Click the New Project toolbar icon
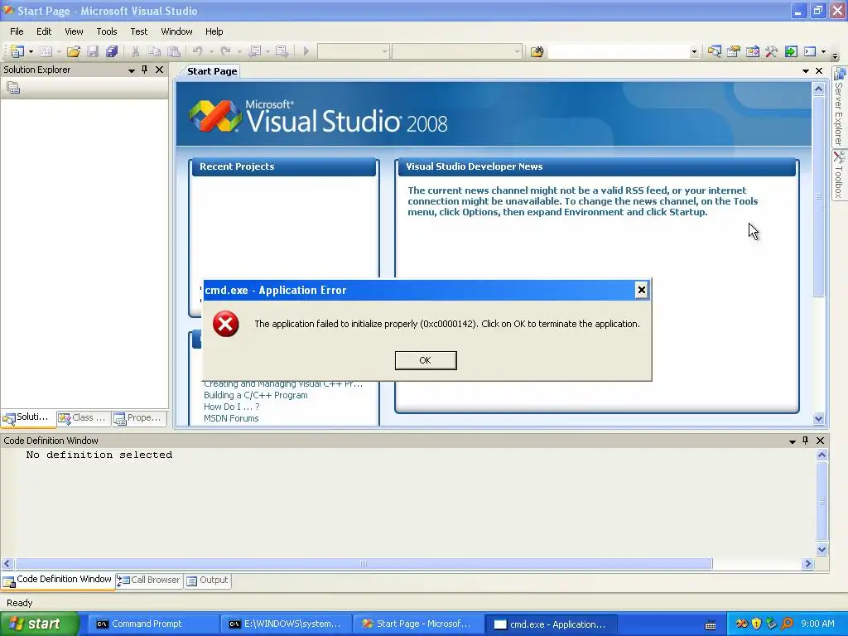848x636 pixels. [17, 51]
